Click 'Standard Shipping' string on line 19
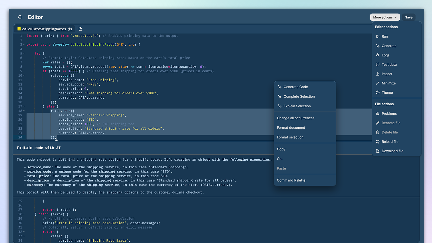Image resolution: width=432 pixels, height=243 pixels. [x=105, y=115]
